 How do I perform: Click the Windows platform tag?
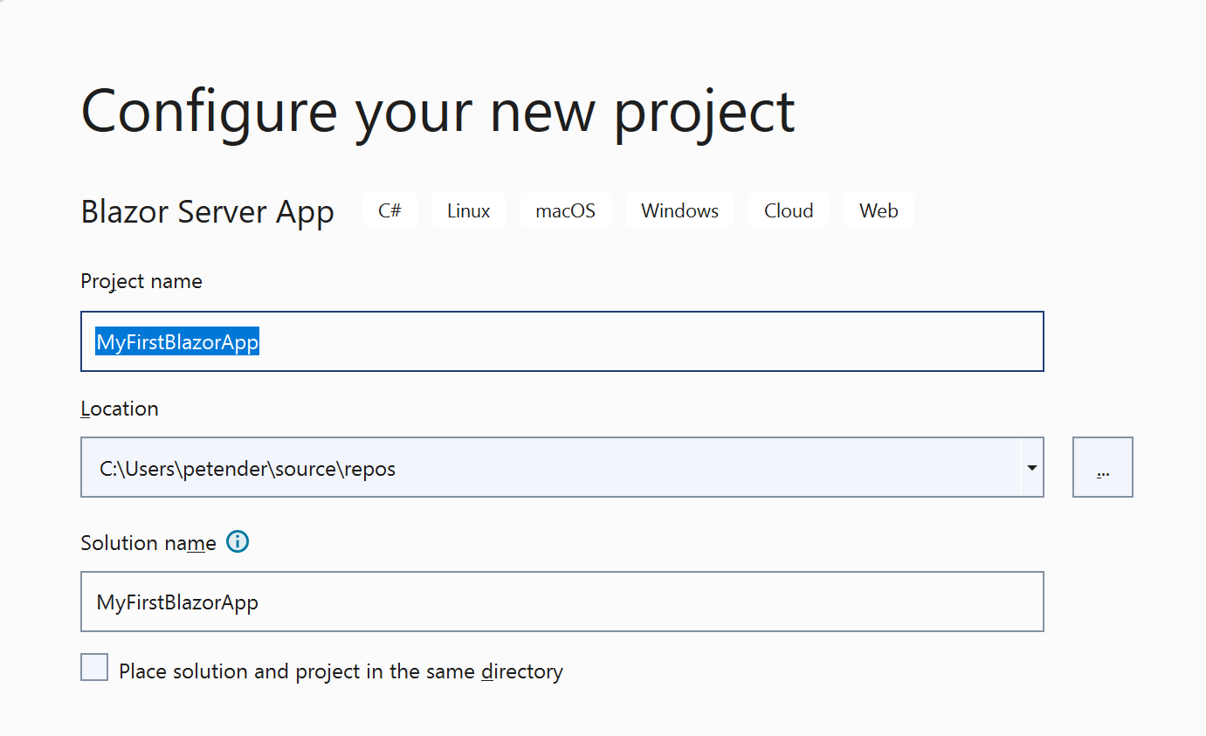click(679, 210)
